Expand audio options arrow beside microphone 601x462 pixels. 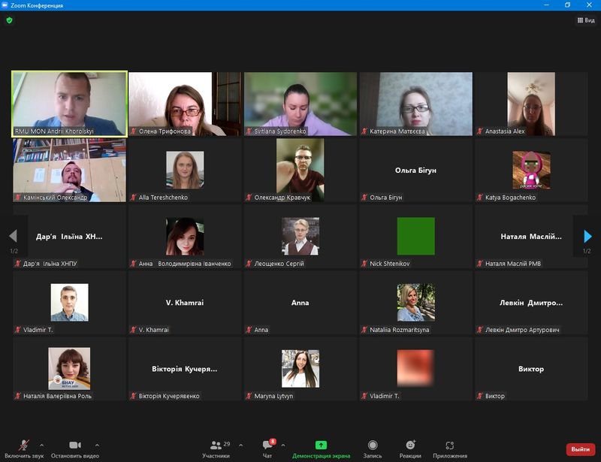[x=41, y=445]
